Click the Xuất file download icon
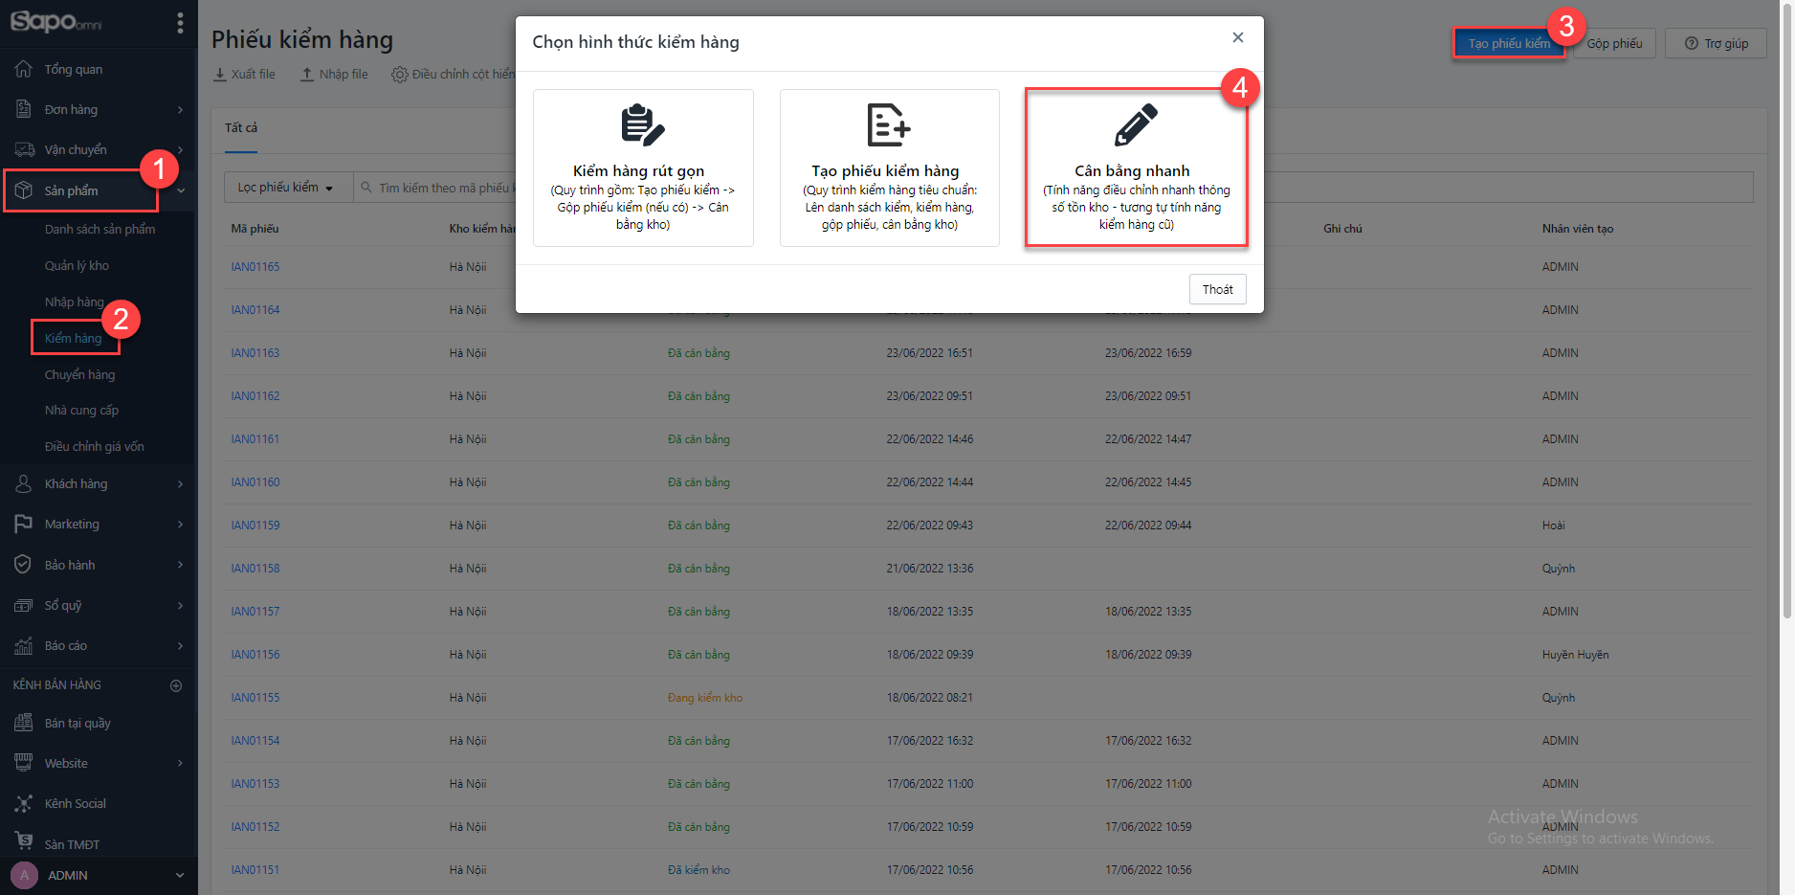This screenshot has height=895, width=1795. [x=220, y=74]
